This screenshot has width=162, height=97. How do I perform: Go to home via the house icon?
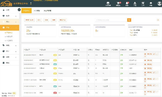click(x=4, y=10)
